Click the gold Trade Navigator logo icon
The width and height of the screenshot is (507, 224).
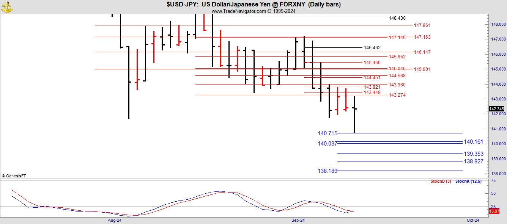tap(6, 7)
